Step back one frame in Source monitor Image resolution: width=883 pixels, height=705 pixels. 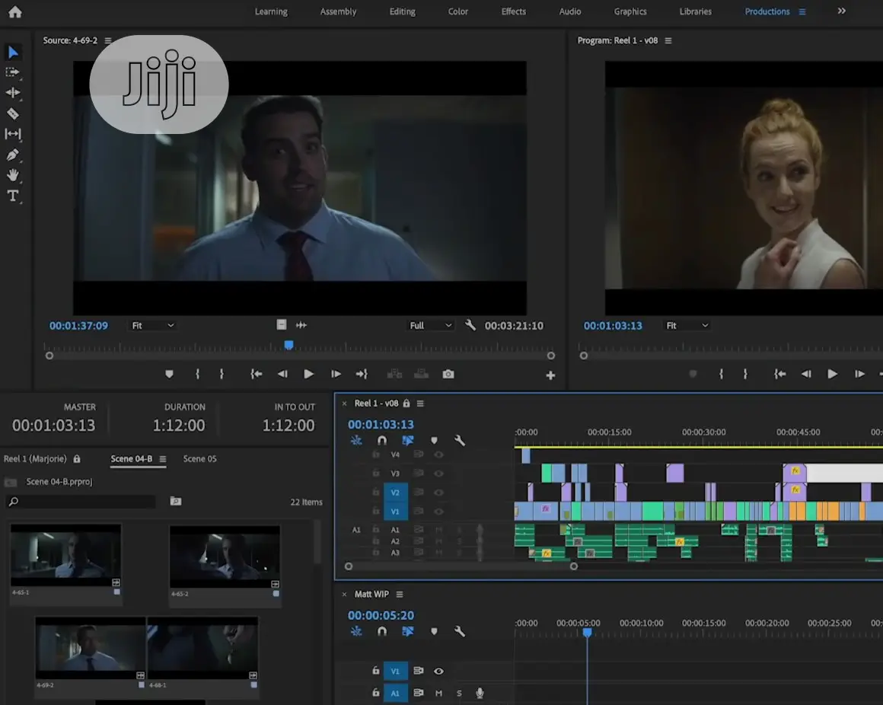point(282,374)
